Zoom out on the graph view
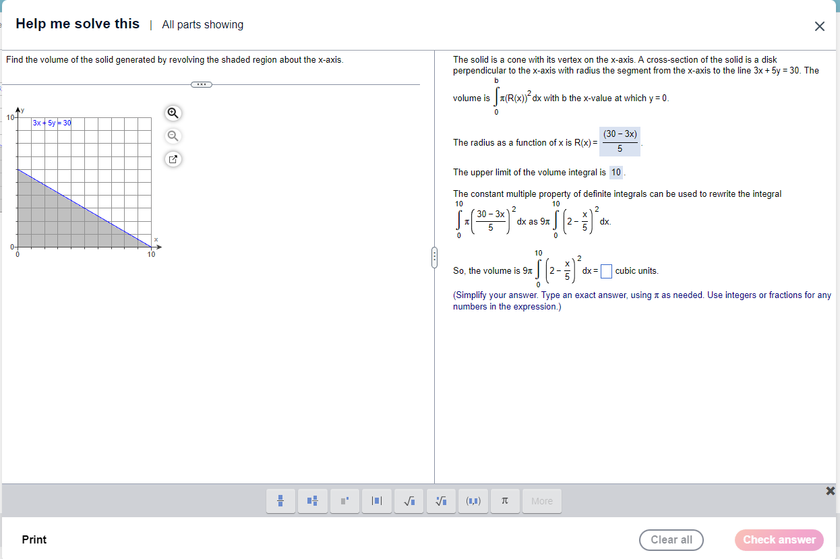The image size is (840, 559). [173, 136]
